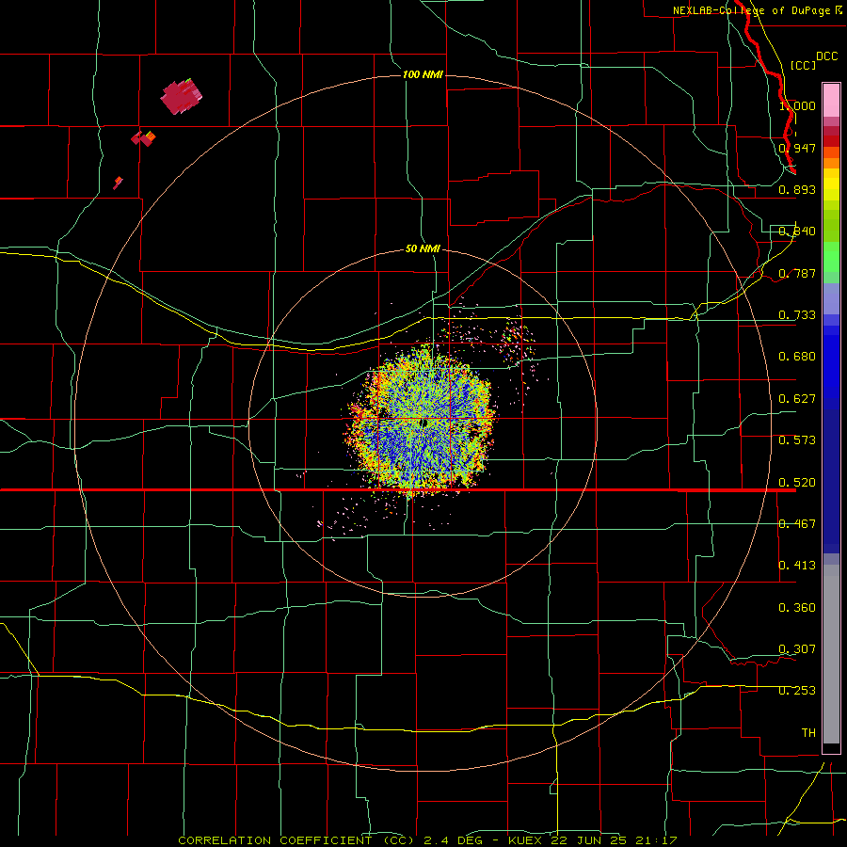This screenshot has width=847, height=847.
Task: Select the 0.733 scale value
Action: [797, 315]
